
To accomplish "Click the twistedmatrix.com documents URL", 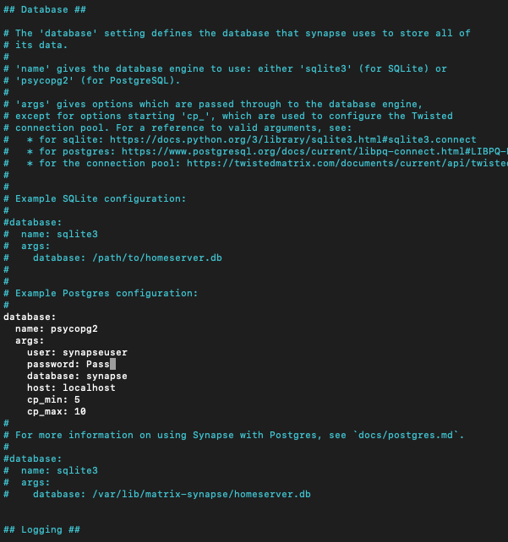I will click(347, 163).
